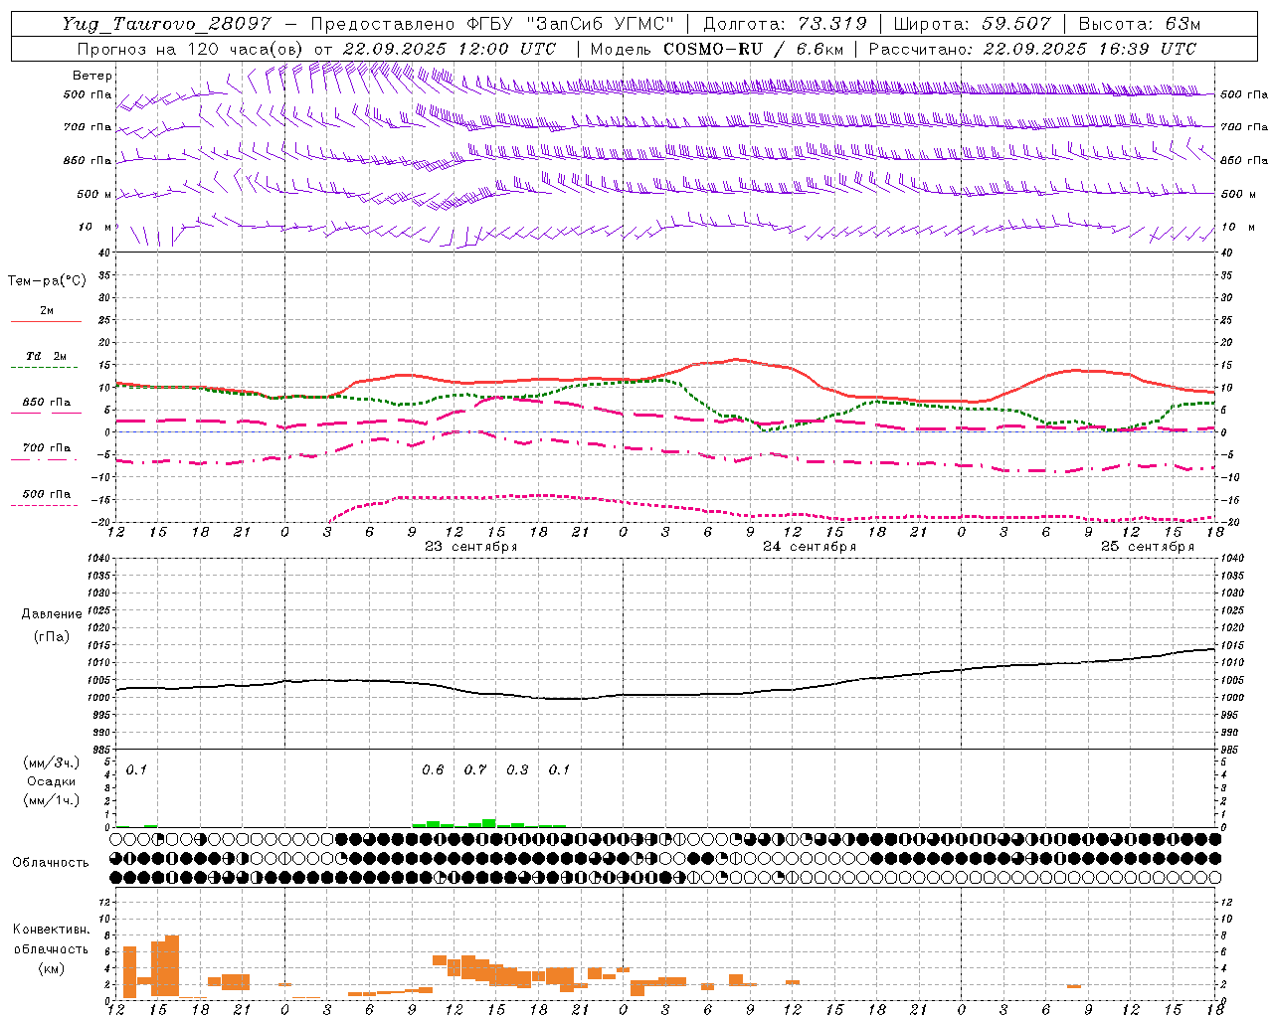Screen dimensions: 1273x1018
Task: Click the 24 сентября date label
Action: coord(810,547)
